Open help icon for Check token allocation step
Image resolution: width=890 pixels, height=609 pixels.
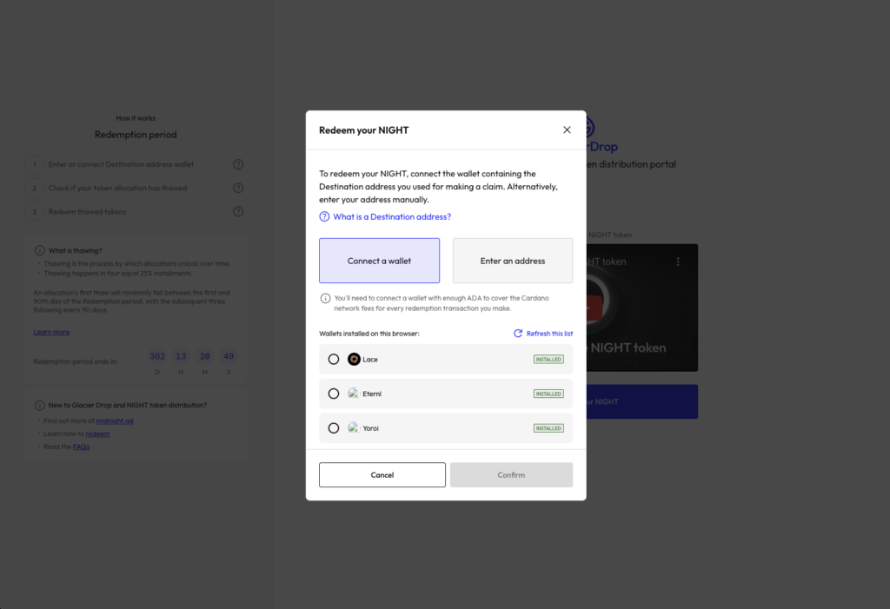(x=238, y=188)
